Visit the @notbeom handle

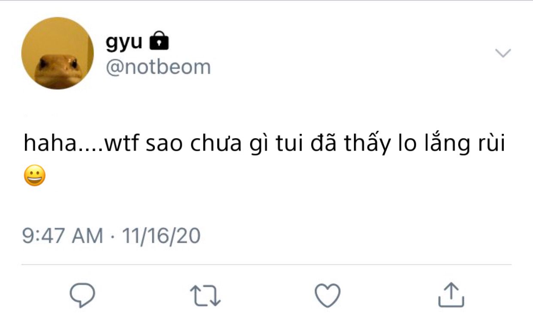(158, 67)
